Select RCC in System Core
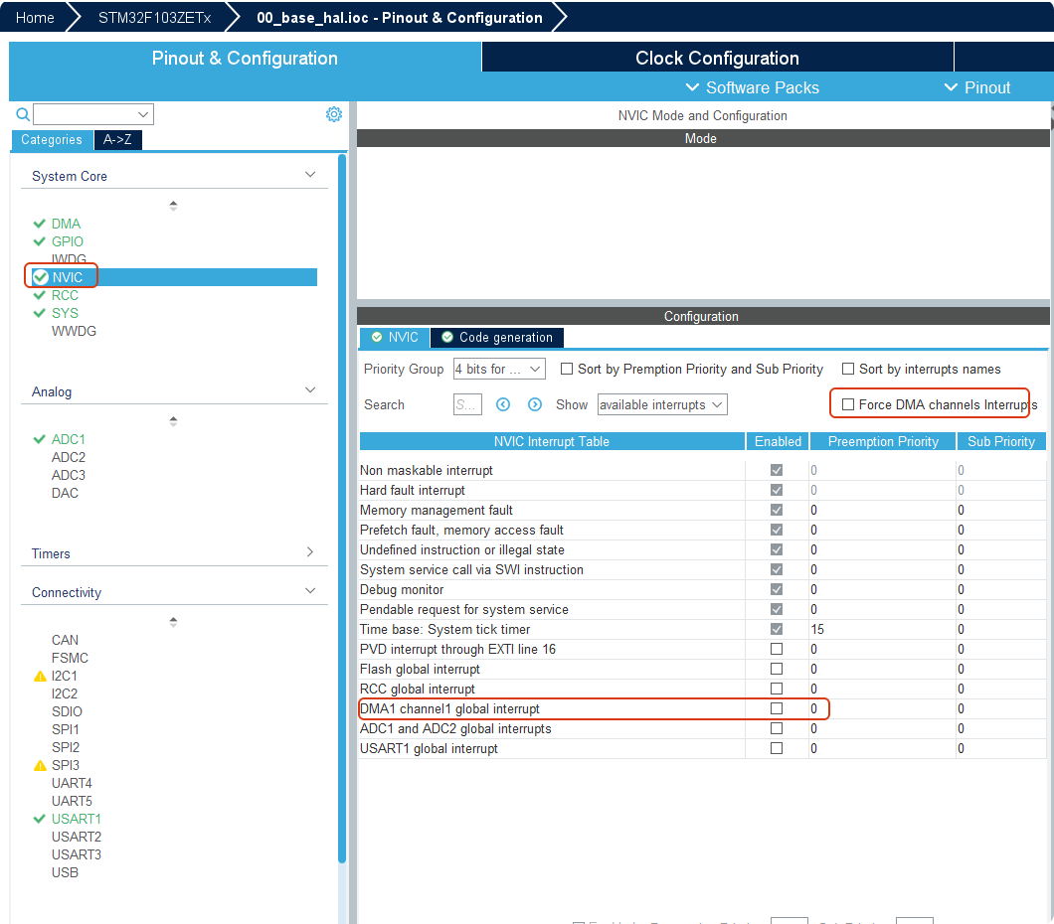1054x924 pixels. [65, 295]
